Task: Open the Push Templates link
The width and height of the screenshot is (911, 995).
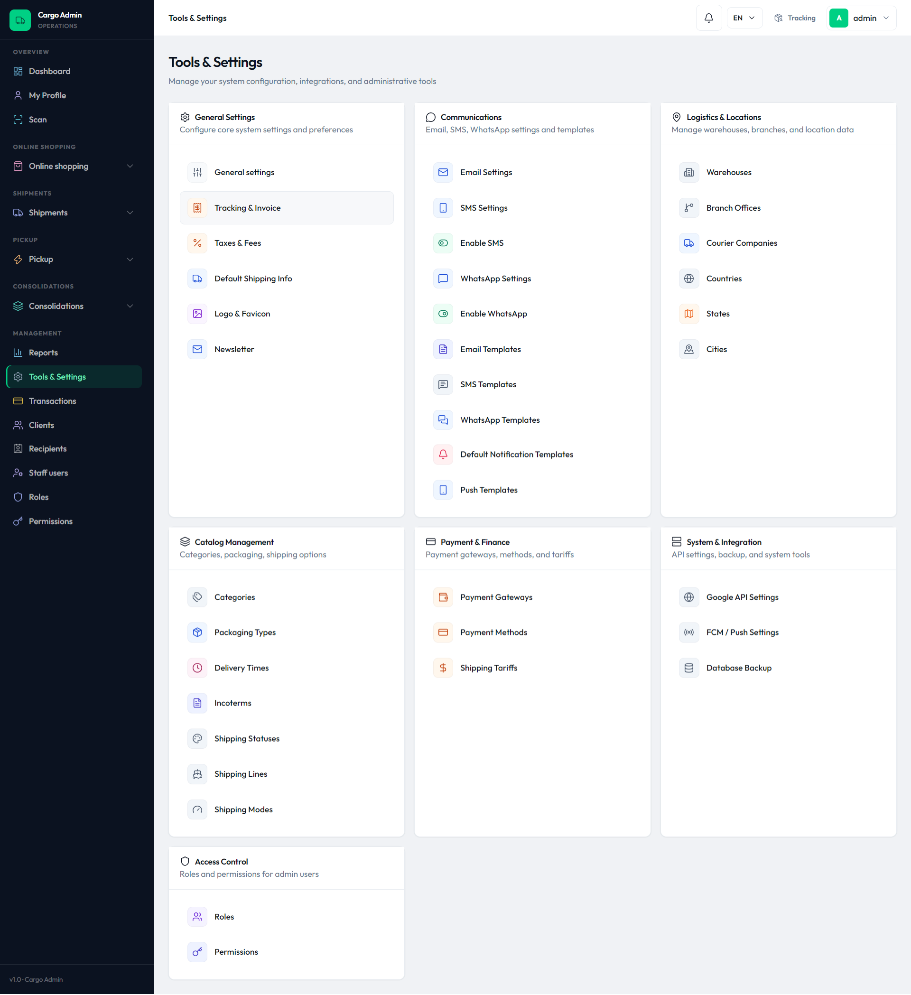Action: (532, 490)
